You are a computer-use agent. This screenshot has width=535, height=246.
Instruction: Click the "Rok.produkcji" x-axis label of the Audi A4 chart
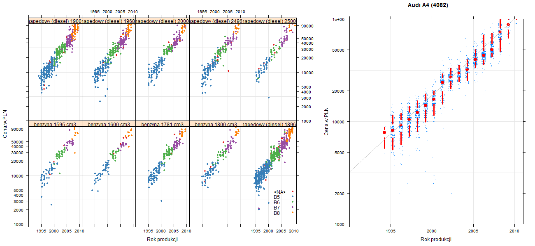(436, 239)
